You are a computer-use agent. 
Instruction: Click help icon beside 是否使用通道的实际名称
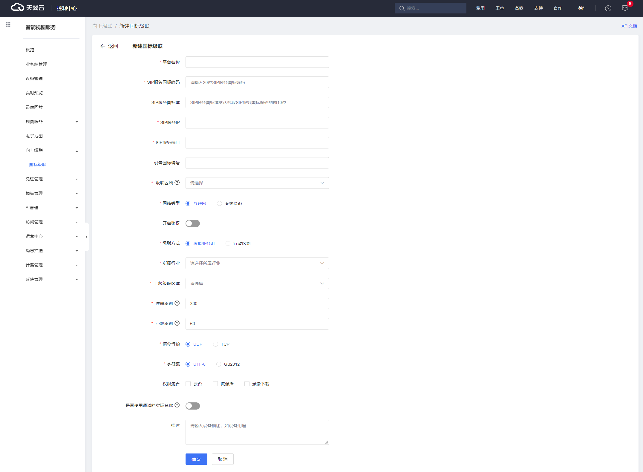(x=177, y=405)
